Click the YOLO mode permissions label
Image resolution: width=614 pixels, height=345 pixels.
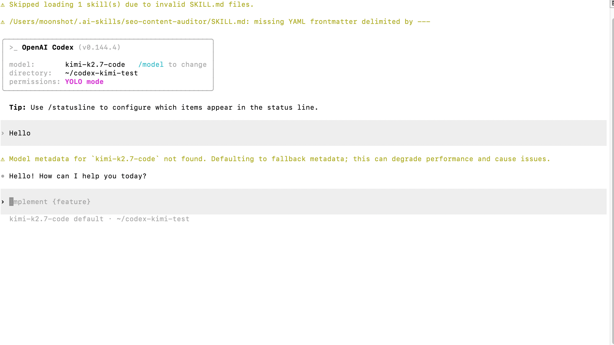[84, 82]
